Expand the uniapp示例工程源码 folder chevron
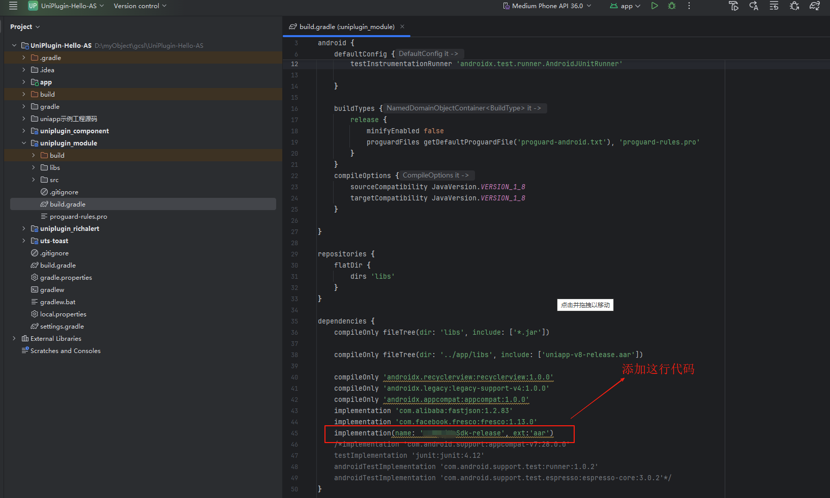The height and width of the screenshot is (498, 830). pyautogui.click(x=24, y=119)
